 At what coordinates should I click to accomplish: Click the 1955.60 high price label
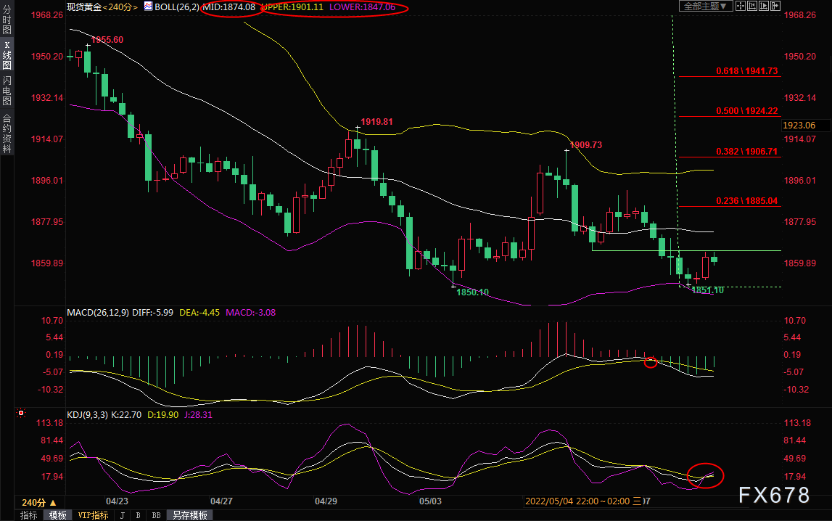click(107, 40)
